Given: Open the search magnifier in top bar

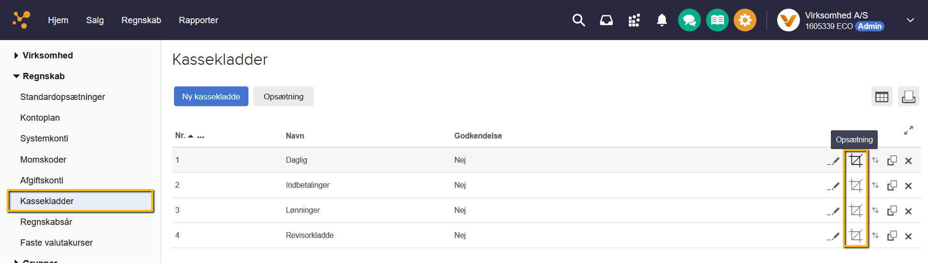Looking at the screenshot, I should click(x=579, y=20).
